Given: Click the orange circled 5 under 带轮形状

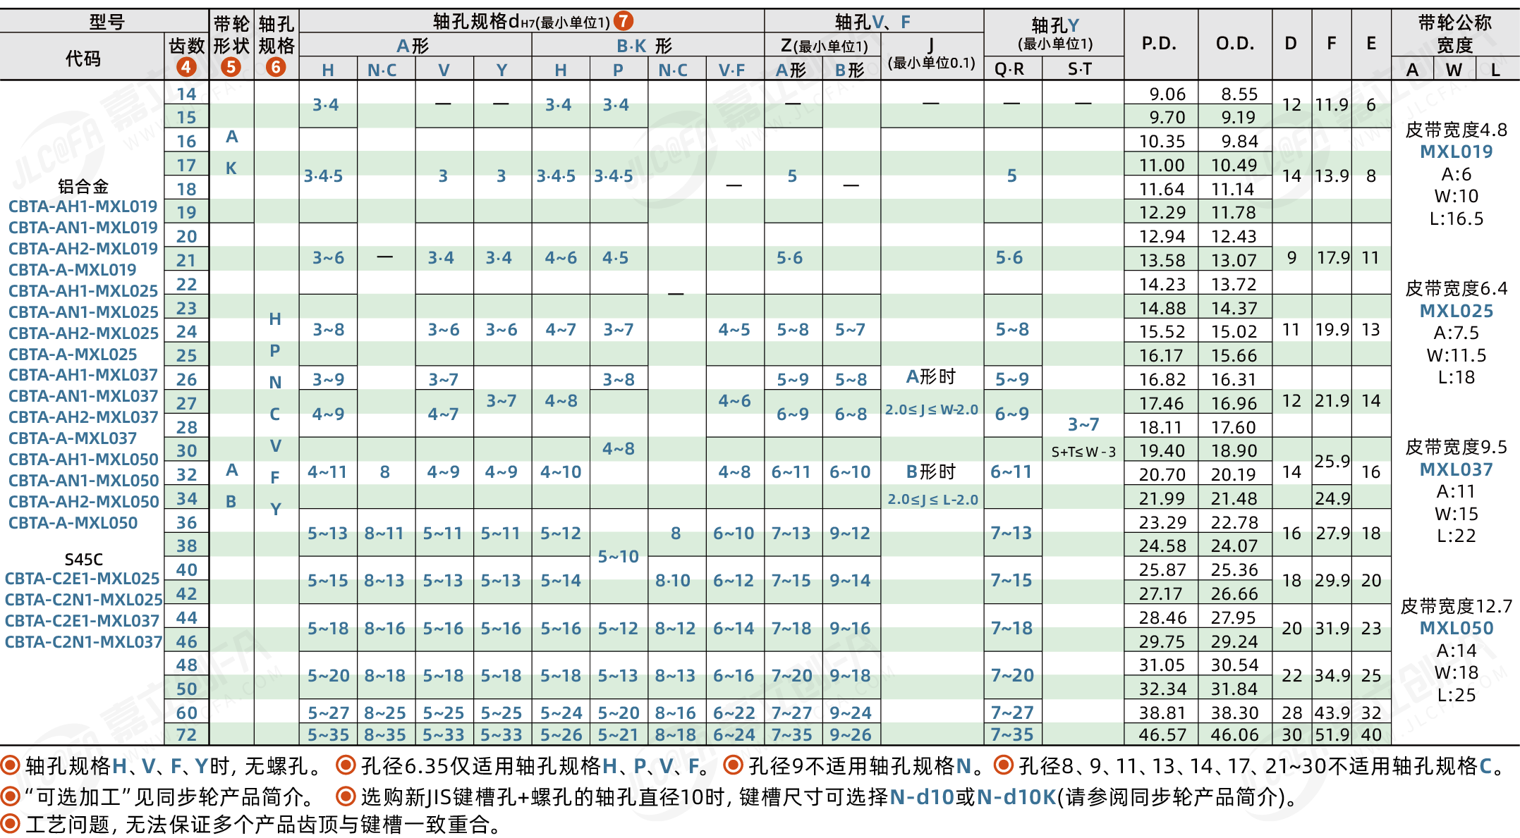Looking at the screenshot, I should pos(231,68).
